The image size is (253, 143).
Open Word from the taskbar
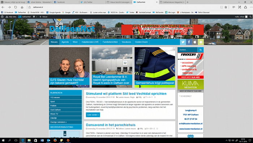click(x=42, y=140)
